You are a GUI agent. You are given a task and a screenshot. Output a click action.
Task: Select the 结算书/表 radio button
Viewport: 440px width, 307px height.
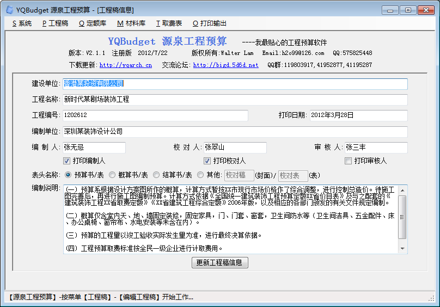156,175
